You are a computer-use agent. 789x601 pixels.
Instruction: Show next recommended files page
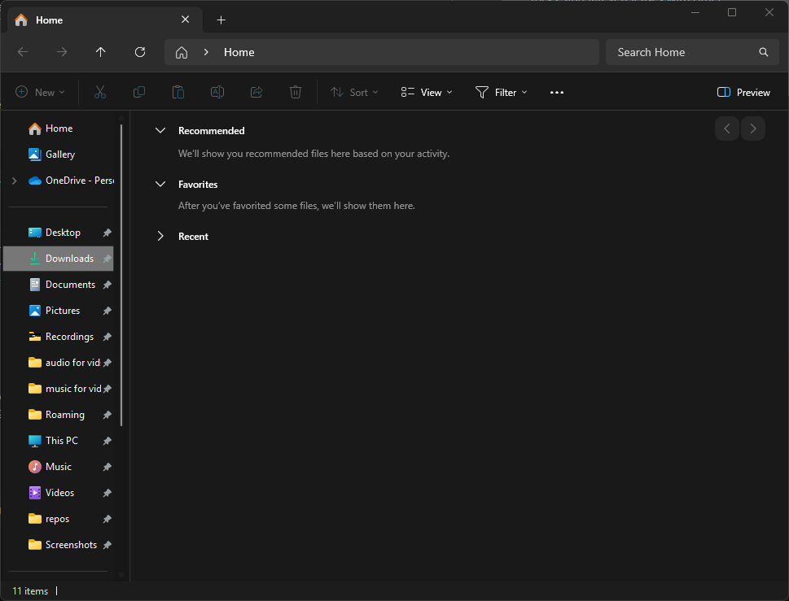click(753, 128)
